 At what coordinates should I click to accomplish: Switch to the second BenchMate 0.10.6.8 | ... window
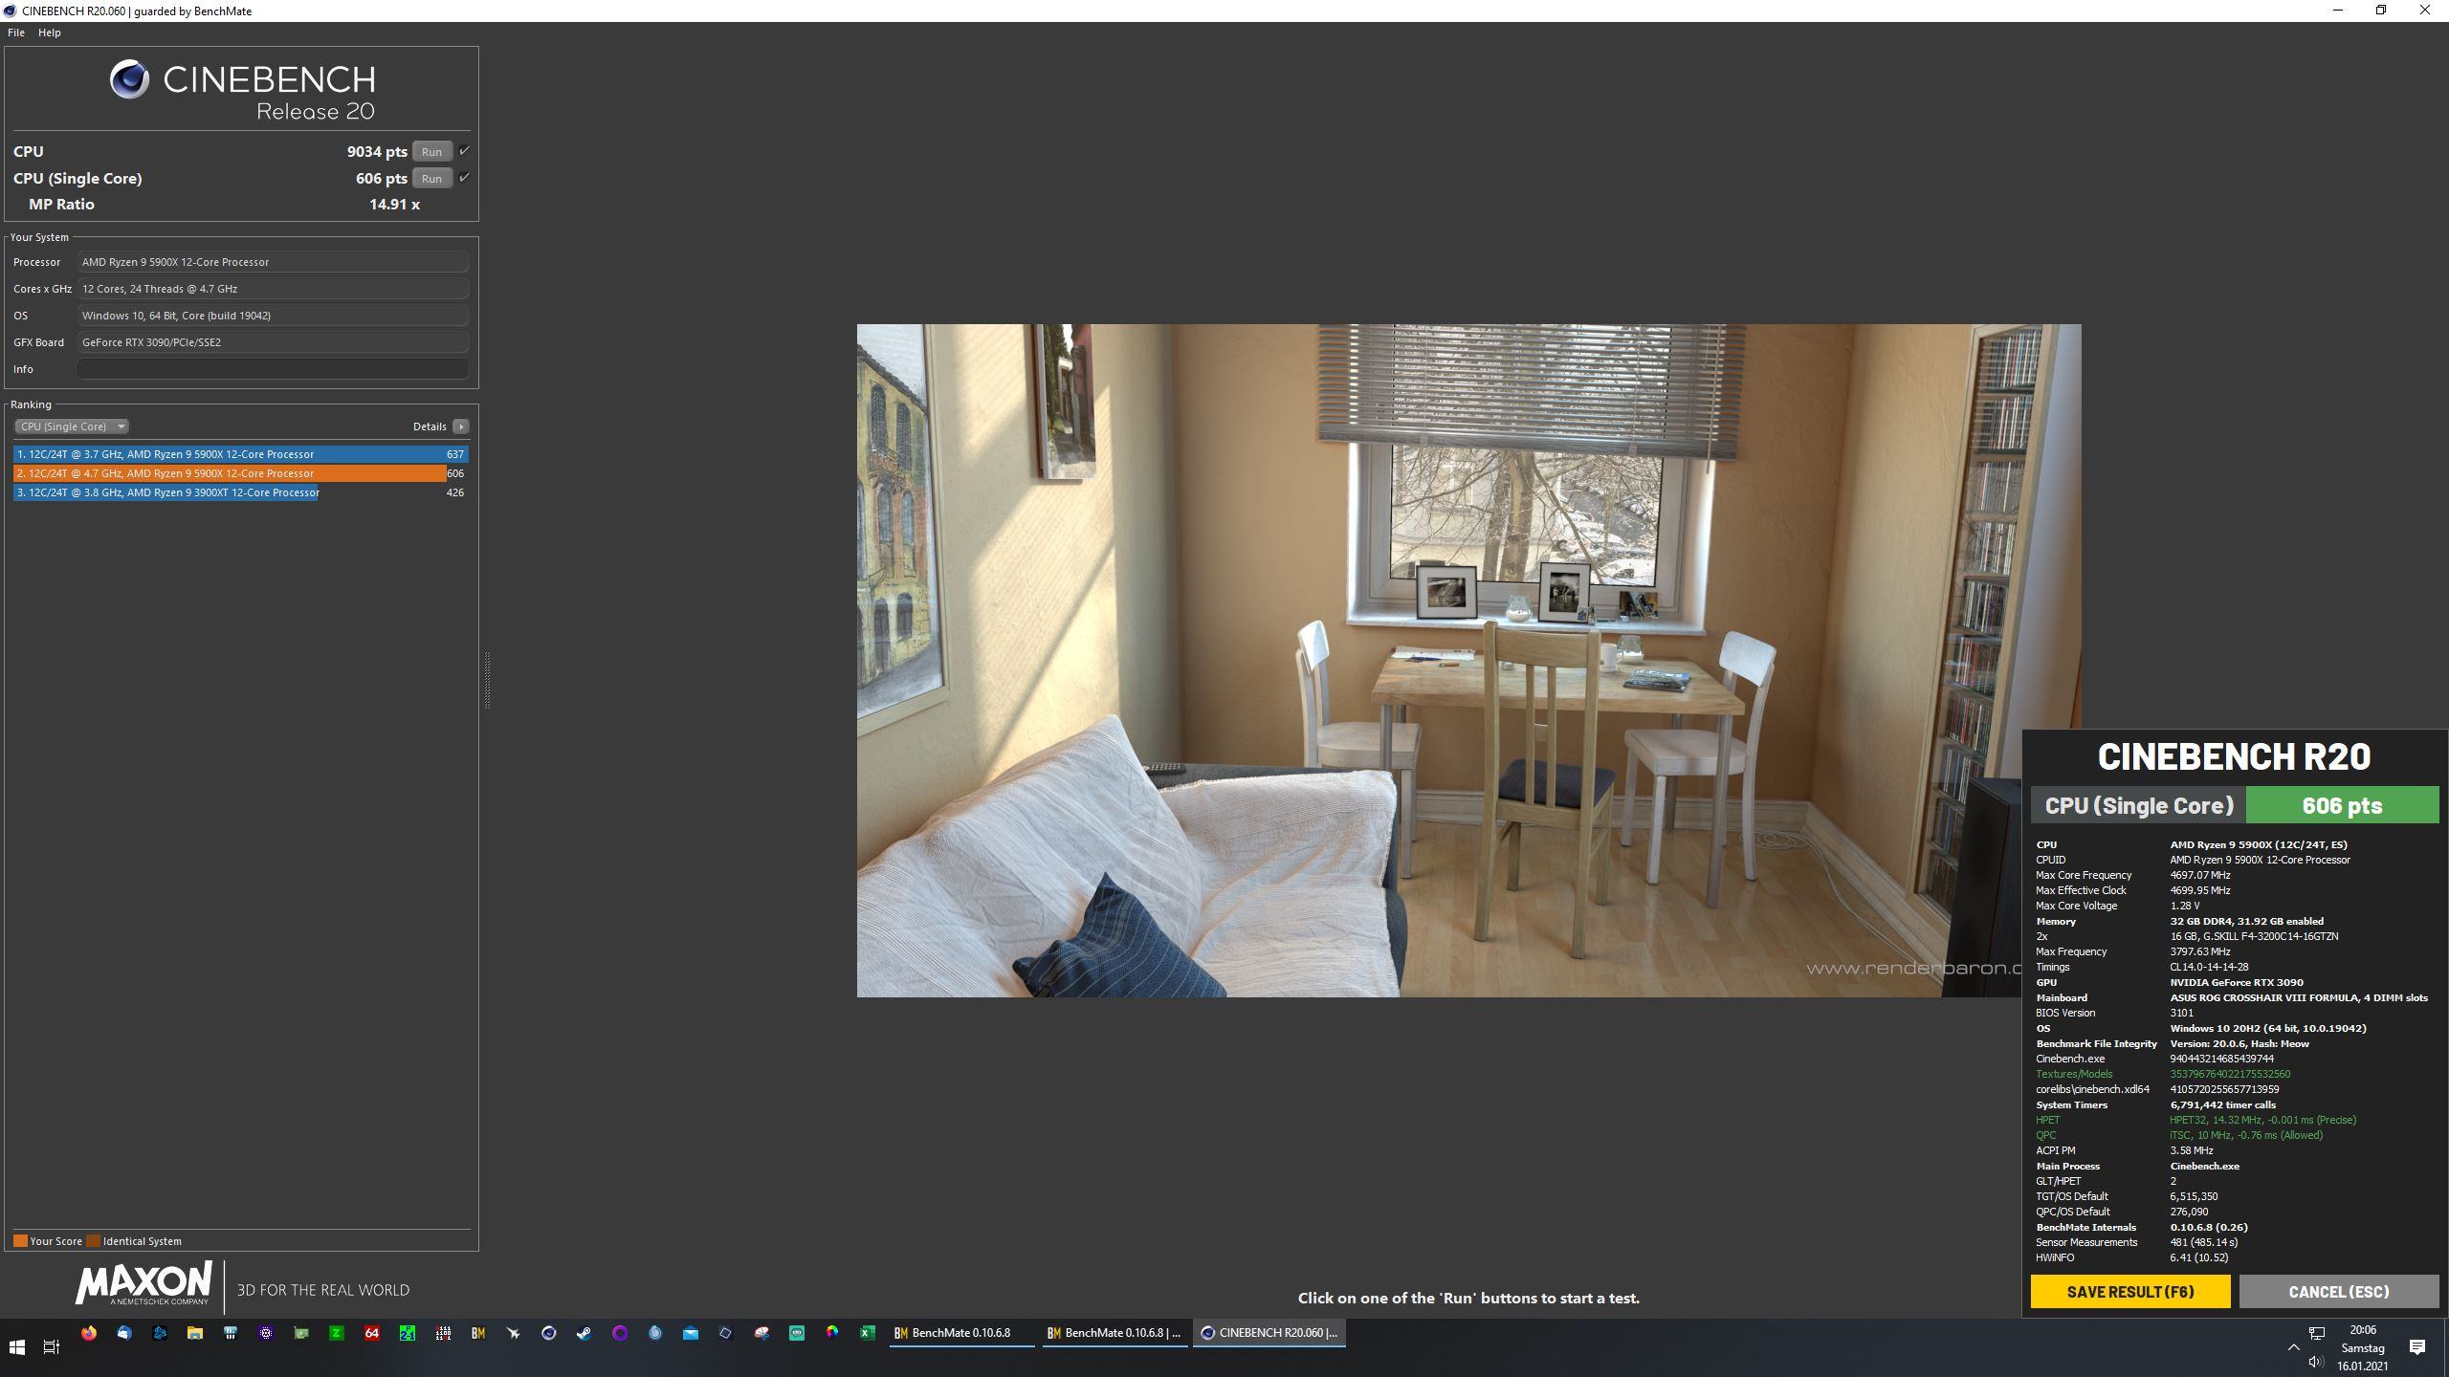tap(1114, 1333)
